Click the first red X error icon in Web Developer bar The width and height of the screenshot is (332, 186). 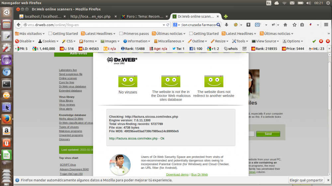coord(321,41)
